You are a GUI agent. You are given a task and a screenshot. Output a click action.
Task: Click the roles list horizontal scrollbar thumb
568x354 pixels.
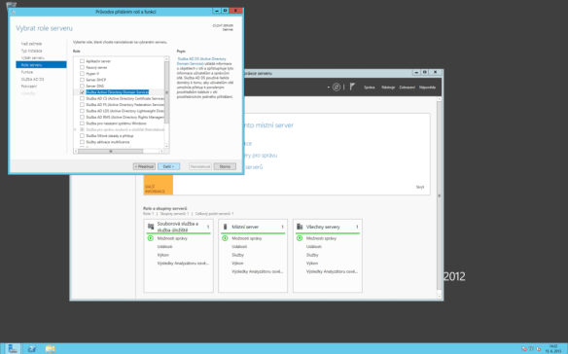(x=111, y=151)
